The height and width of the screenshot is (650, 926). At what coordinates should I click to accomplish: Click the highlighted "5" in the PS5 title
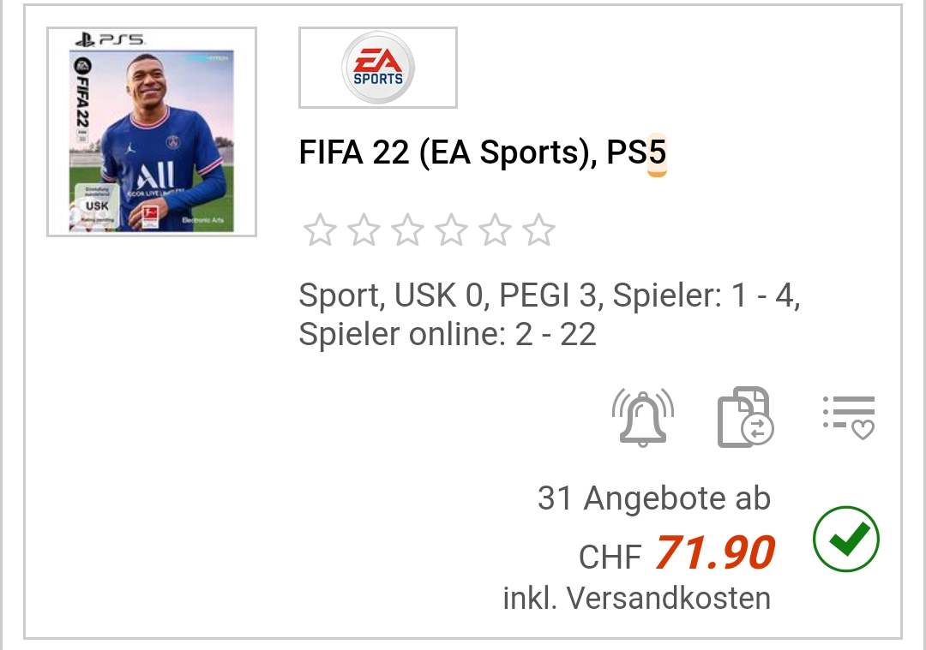pyautogui.click(x=657, y=152)
